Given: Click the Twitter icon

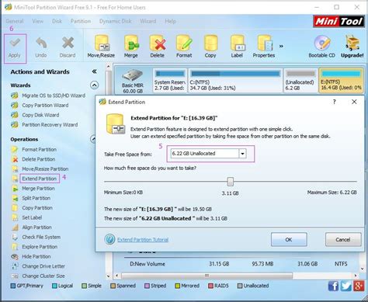Looking at the screenshot, I should pyautogui.click(x=346, y=286).
